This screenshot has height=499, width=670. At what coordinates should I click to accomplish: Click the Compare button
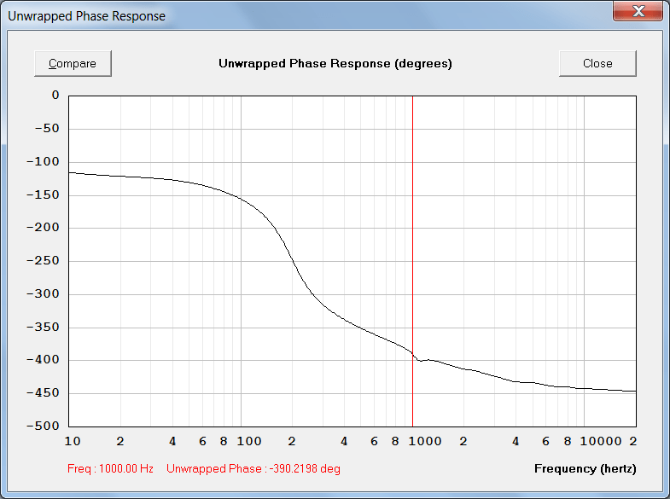pos(73,64)
